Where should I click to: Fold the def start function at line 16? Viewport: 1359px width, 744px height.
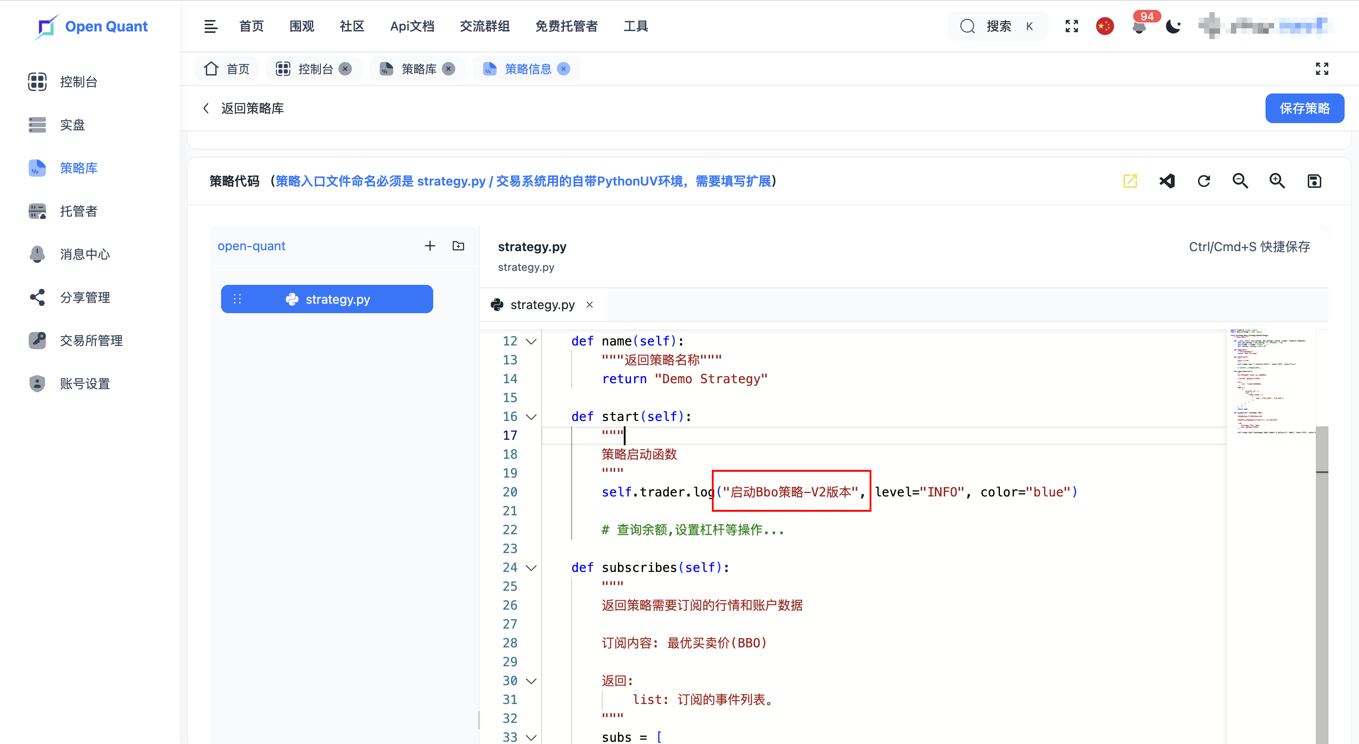(x=531, y=416)
